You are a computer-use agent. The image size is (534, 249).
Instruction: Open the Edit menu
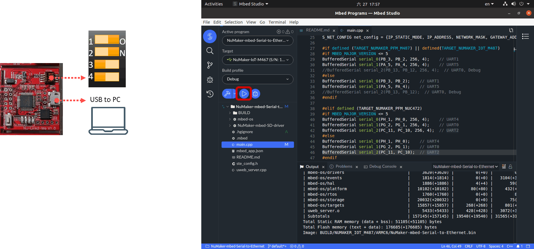click(217, 22)
